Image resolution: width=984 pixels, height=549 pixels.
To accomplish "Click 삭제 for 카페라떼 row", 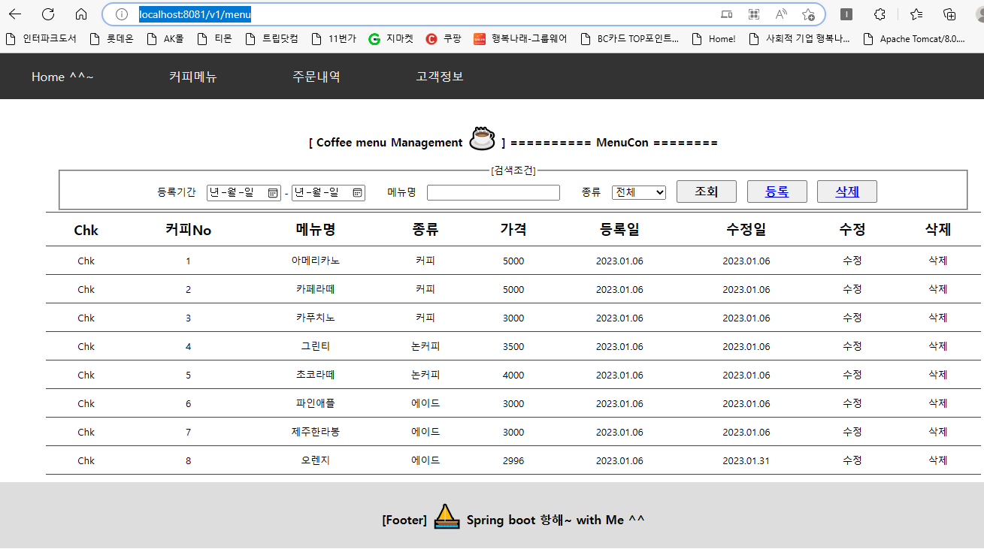I will click(x=938, y=289).
